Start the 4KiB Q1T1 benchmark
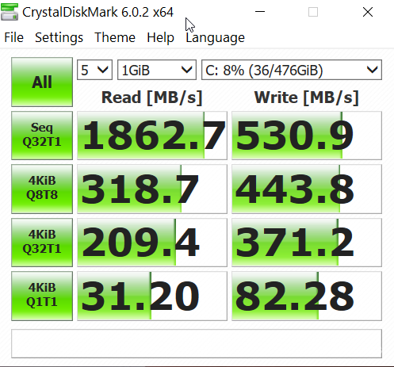 [42, 296]
